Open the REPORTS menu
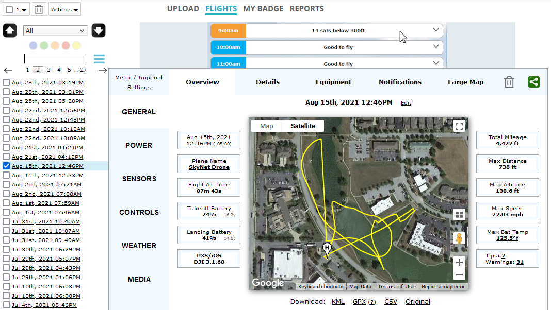Image resolution: width=551 pixels, height=310 pixels. point(306,9)
